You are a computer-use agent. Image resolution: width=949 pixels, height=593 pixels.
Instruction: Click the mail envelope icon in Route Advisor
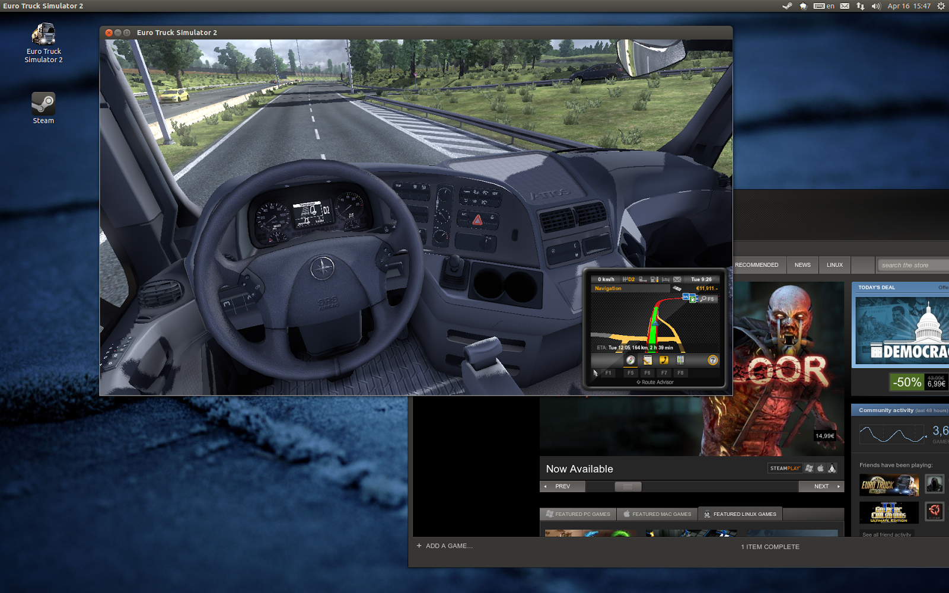point(677,279)
